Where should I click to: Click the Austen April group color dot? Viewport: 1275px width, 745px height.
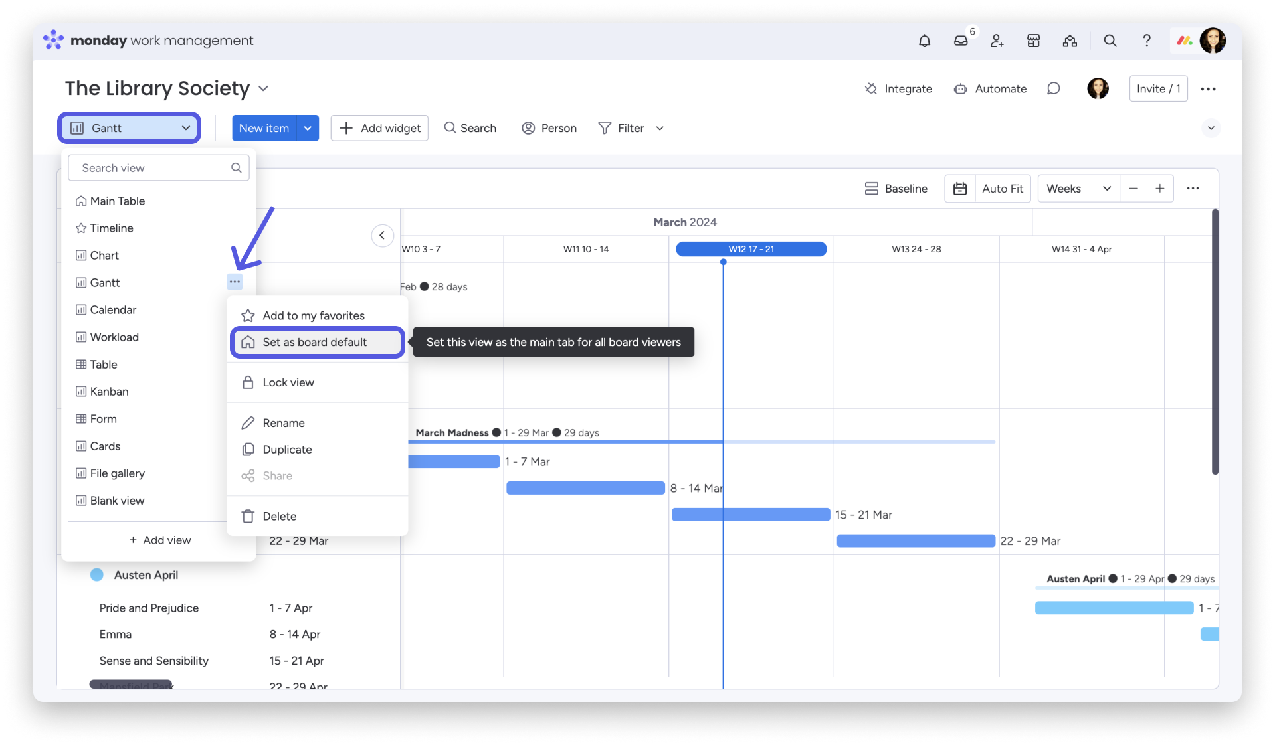97,575
